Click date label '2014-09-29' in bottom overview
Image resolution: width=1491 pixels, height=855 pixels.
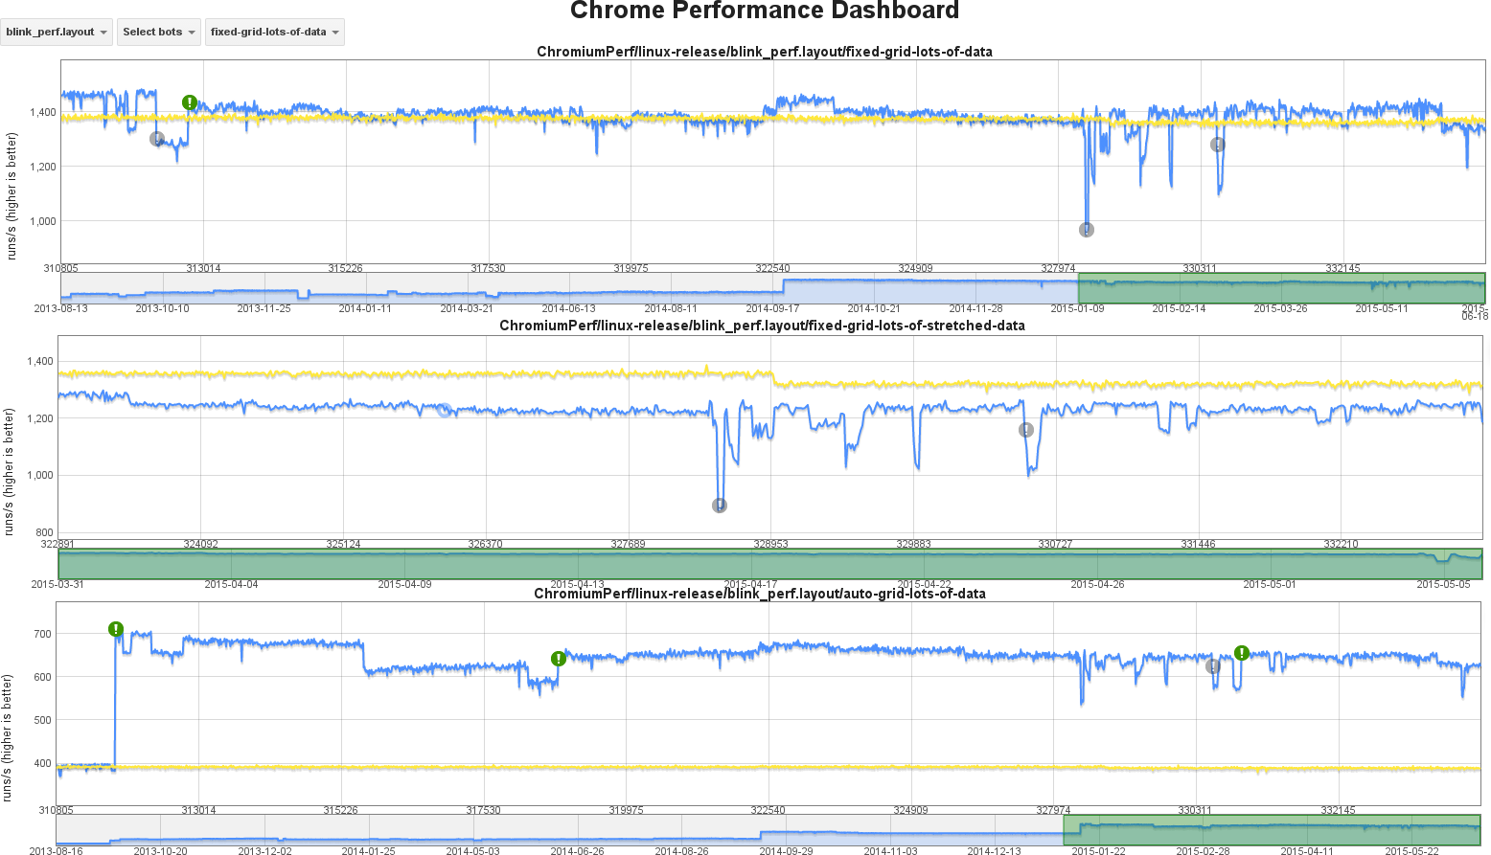pos(786,850)
